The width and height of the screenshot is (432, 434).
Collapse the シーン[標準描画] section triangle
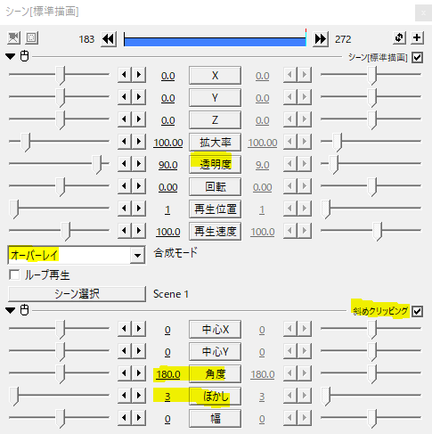click(x=11, y=56)
